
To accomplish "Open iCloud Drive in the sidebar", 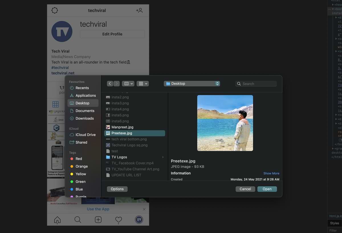I will click(x=83, y=135).
